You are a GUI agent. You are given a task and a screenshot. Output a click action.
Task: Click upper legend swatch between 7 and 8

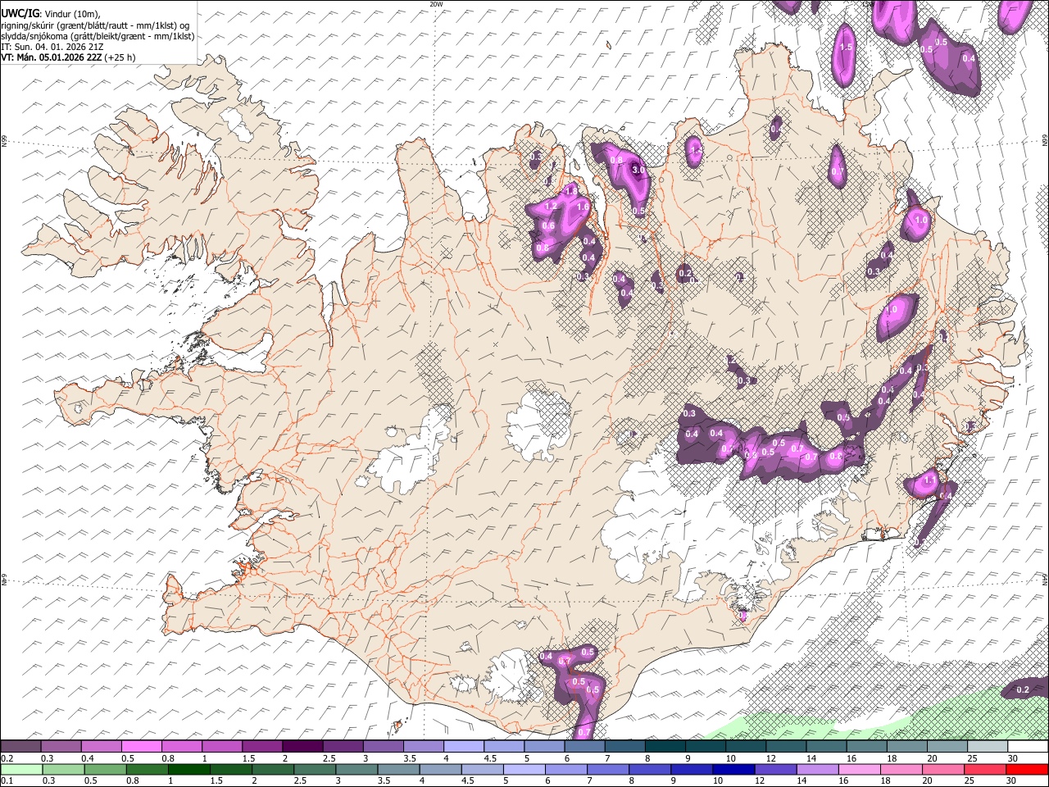coord(624,747)
